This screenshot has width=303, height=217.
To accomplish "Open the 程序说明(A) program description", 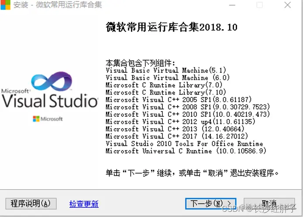I will 31,203.
